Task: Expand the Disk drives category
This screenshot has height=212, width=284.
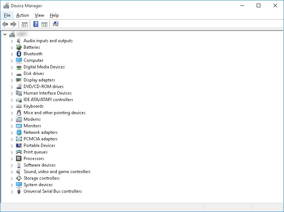Action: click(x=12, y=73)
